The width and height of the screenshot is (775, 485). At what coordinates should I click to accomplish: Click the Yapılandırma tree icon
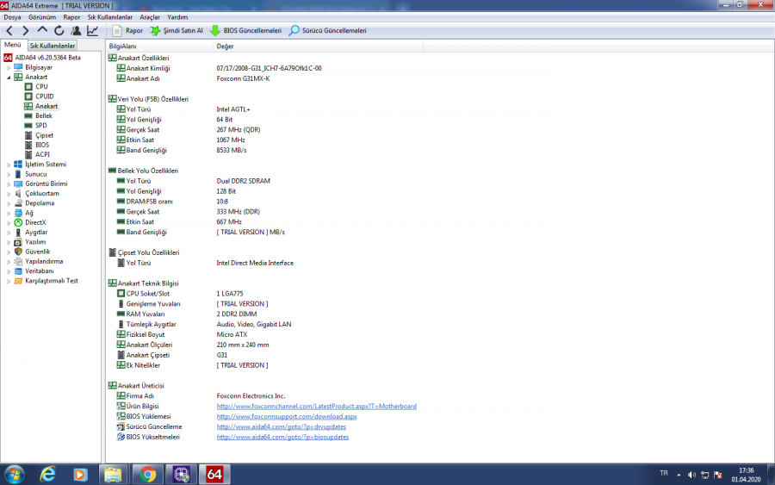(x=18, y=262)
